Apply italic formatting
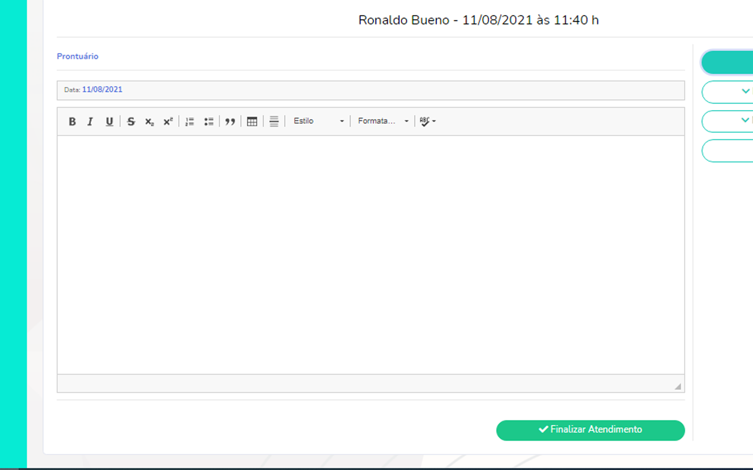Image resolution: width=753 pixels, height=470 pixels. 90,122
